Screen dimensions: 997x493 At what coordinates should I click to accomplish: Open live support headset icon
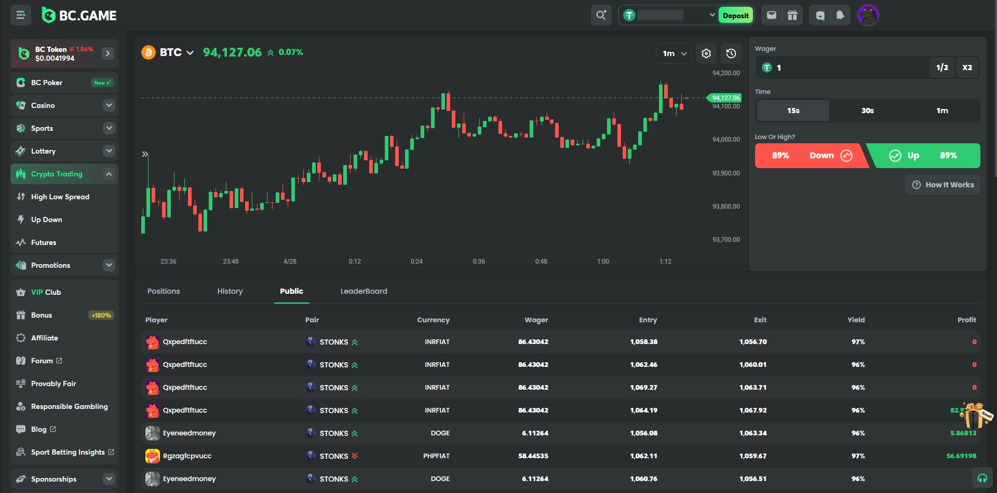pos(982,478)
